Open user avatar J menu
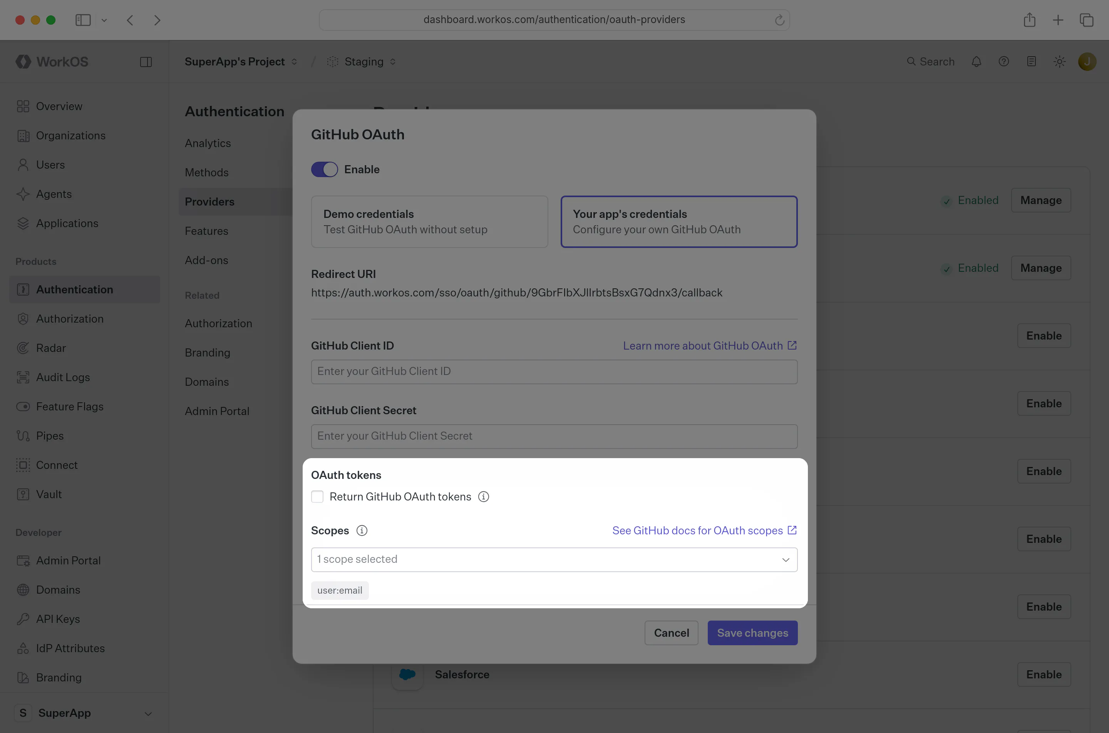The image size is (1109, 733). 1087,62
